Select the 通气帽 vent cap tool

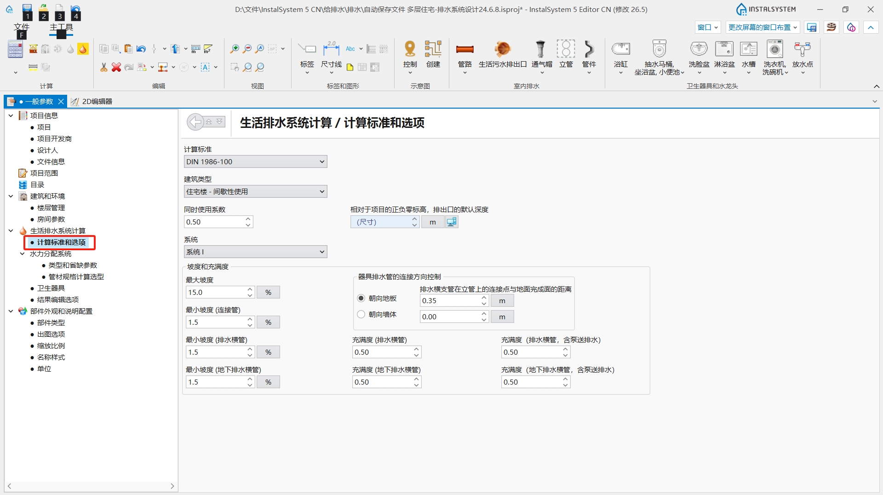click(542, 57)
